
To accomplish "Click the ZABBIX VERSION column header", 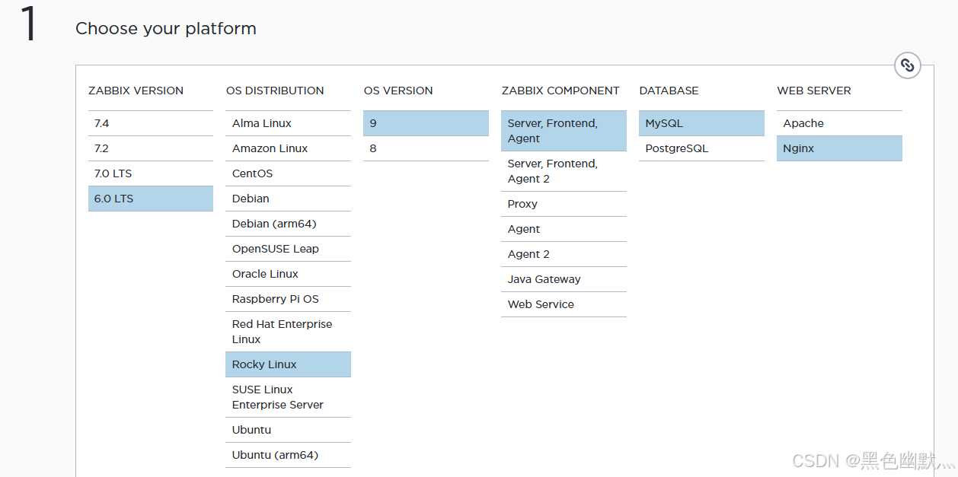I will click(x=136, y=91).
